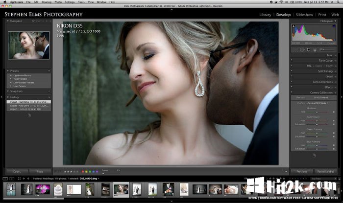This screenshot has width=343, height=203.
Task: Select the pink flower filmstrip thumbnail
Action: [x=43, y=189]
